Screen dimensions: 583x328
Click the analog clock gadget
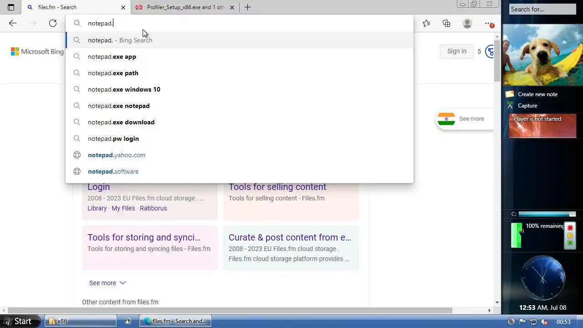click(542, 278)
